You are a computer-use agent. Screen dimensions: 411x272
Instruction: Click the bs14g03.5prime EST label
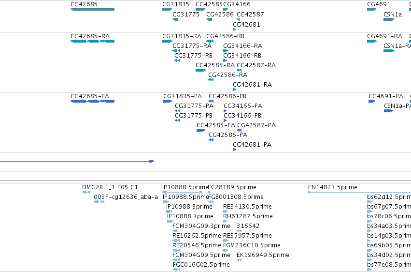click(389, 236)
